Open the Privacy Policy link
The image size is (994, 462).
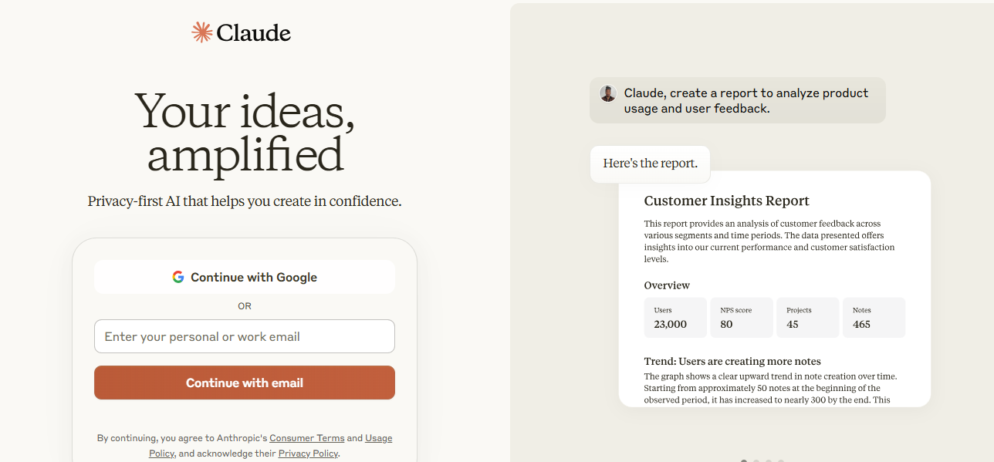click(308, 454)
